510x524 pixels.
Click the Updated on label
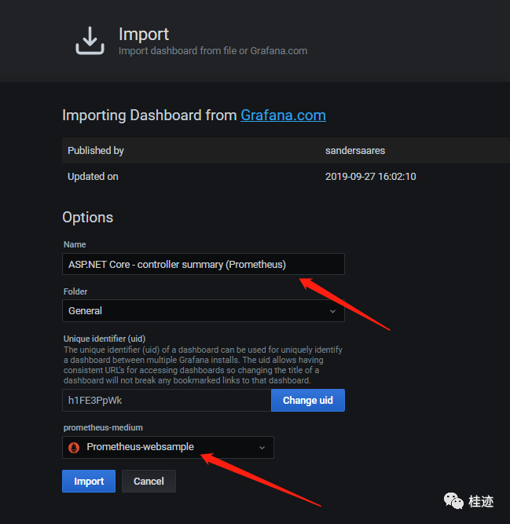[x=93, y=177]
